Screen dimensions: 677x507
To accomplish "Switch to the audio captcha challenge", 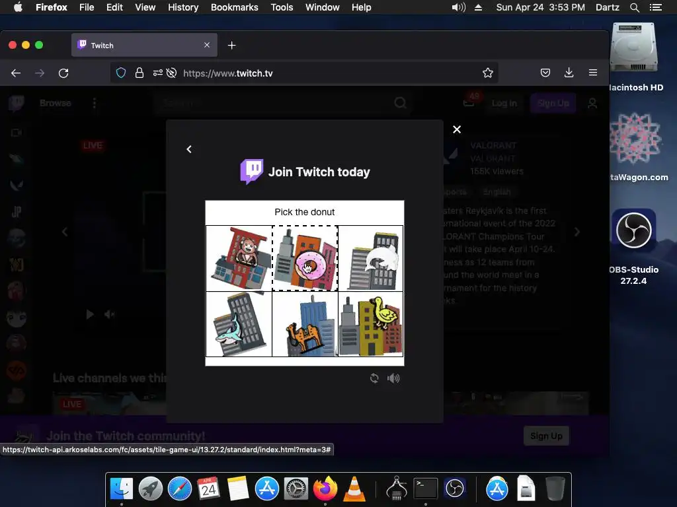I will tap(393, 378).
